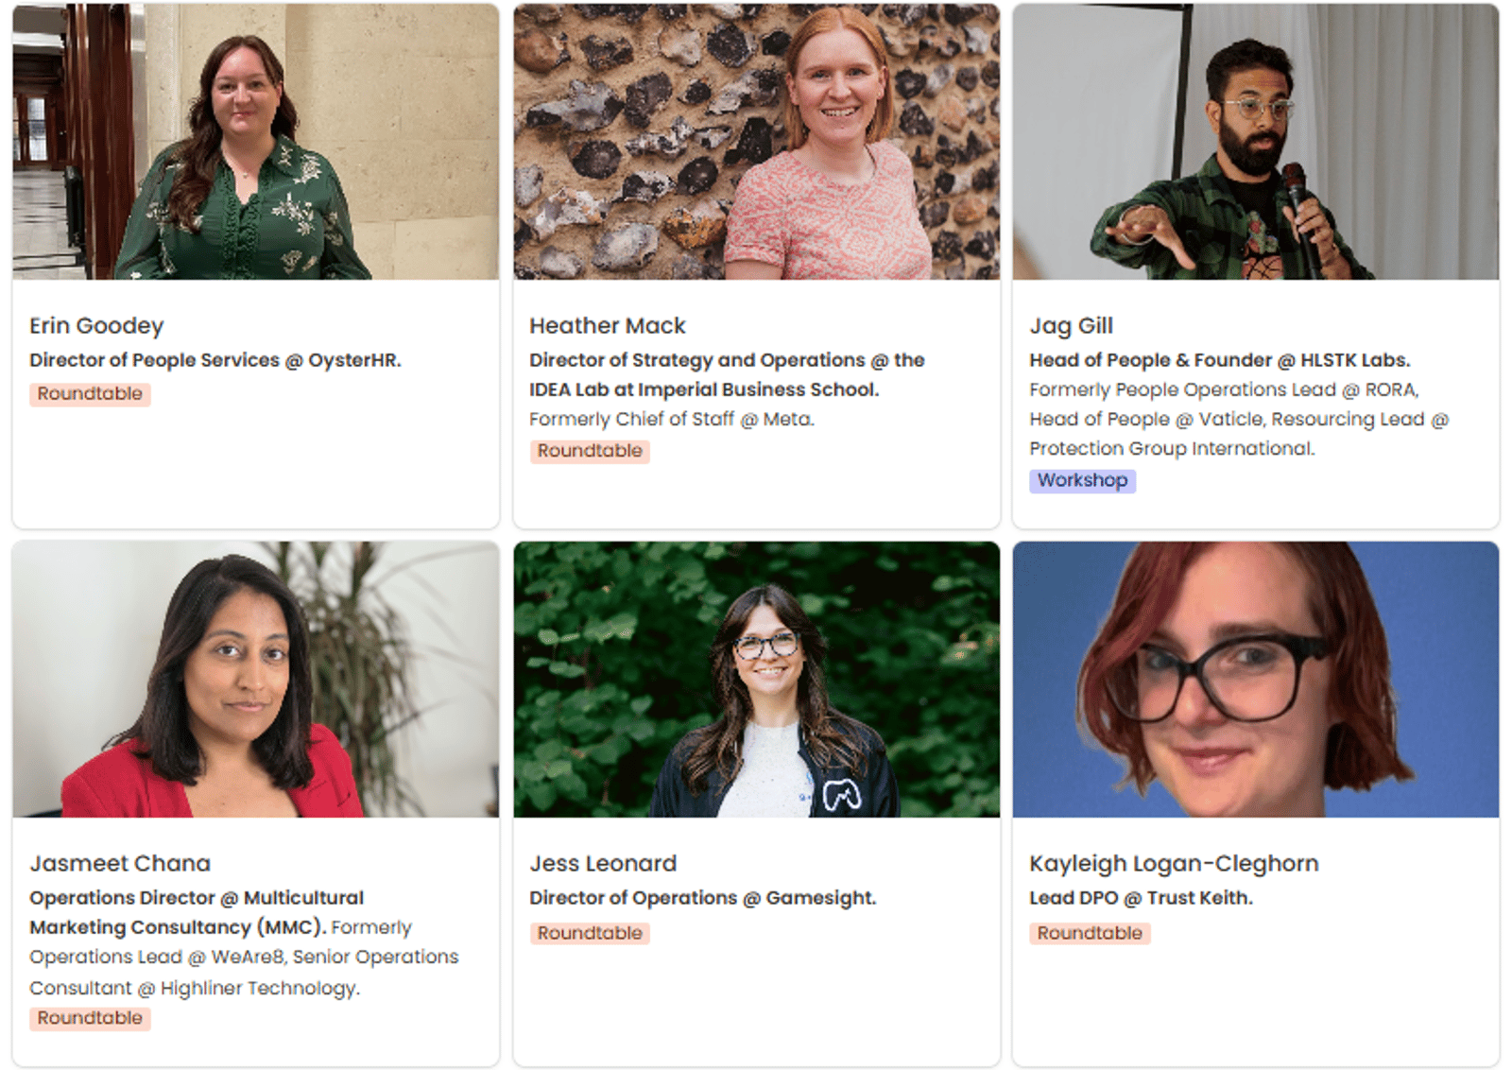Click the Workshop tag on Jag Gill's card

1082,480
